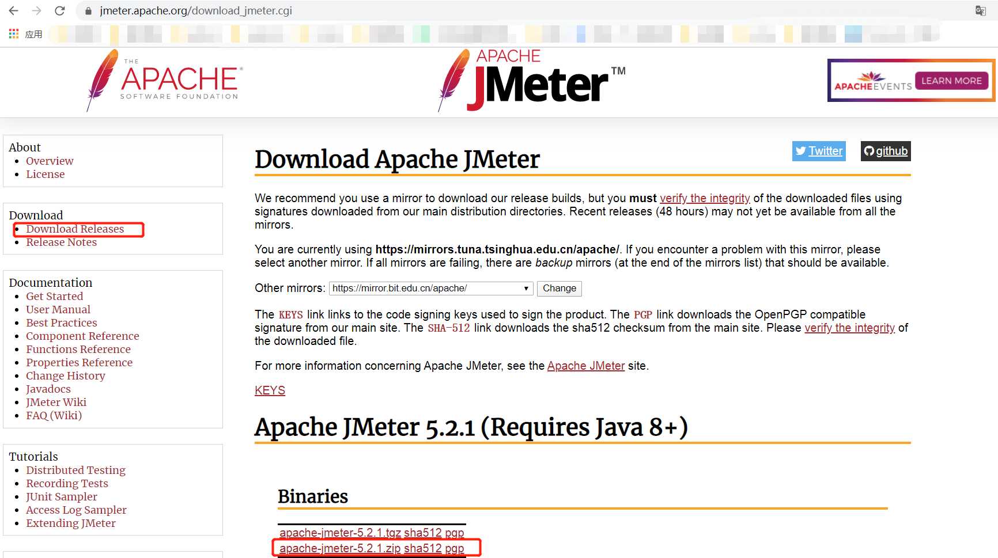The width and height of the screenshot is (998, 558).
Task: Open the translate page icon in address bar
Action: coord(980,11)
